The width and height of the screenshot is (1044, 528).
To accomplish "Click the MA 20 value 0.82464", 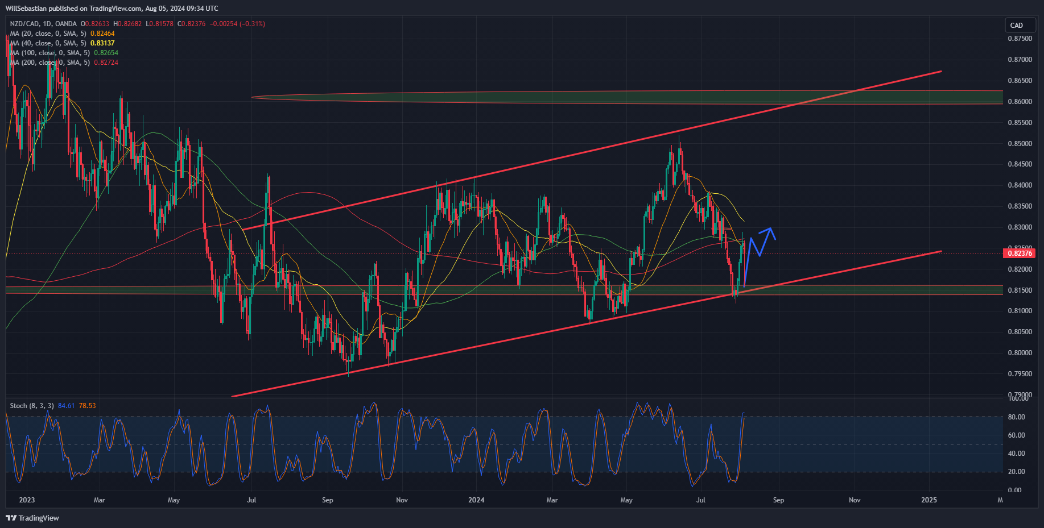I will (102, 34).
